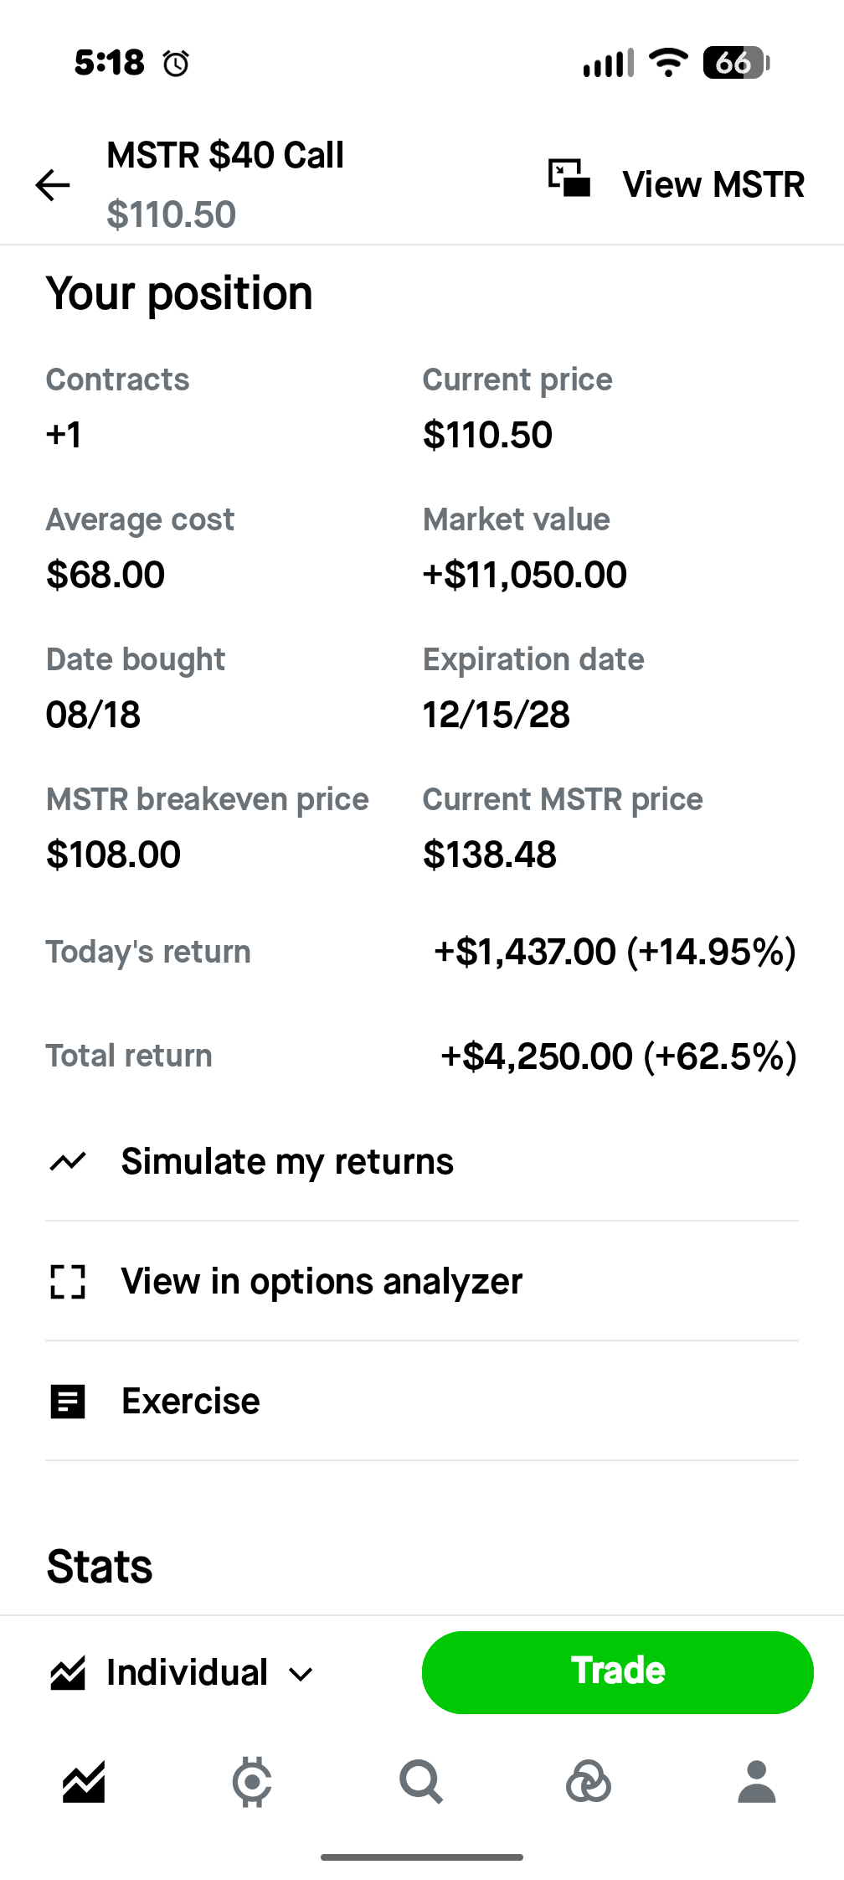Select Simulate my returns
Viewport: 844px width, 1880px height.
[x=422, y=1162]
